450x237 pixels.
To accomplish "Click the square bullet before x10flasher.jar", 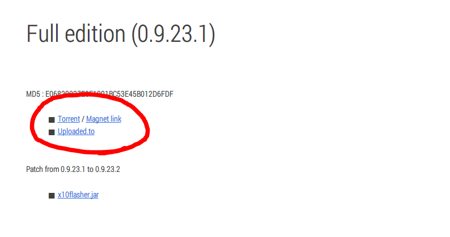I will point(52,196).
